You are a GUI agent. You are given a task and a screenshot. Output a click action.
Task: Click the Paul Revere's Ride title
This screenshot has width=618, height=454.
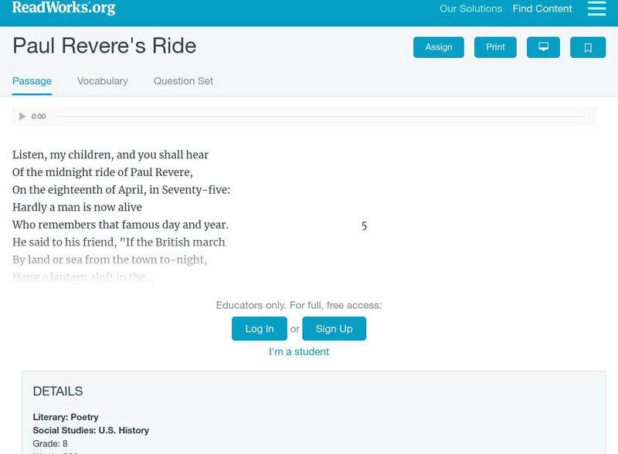coord(104,46)
